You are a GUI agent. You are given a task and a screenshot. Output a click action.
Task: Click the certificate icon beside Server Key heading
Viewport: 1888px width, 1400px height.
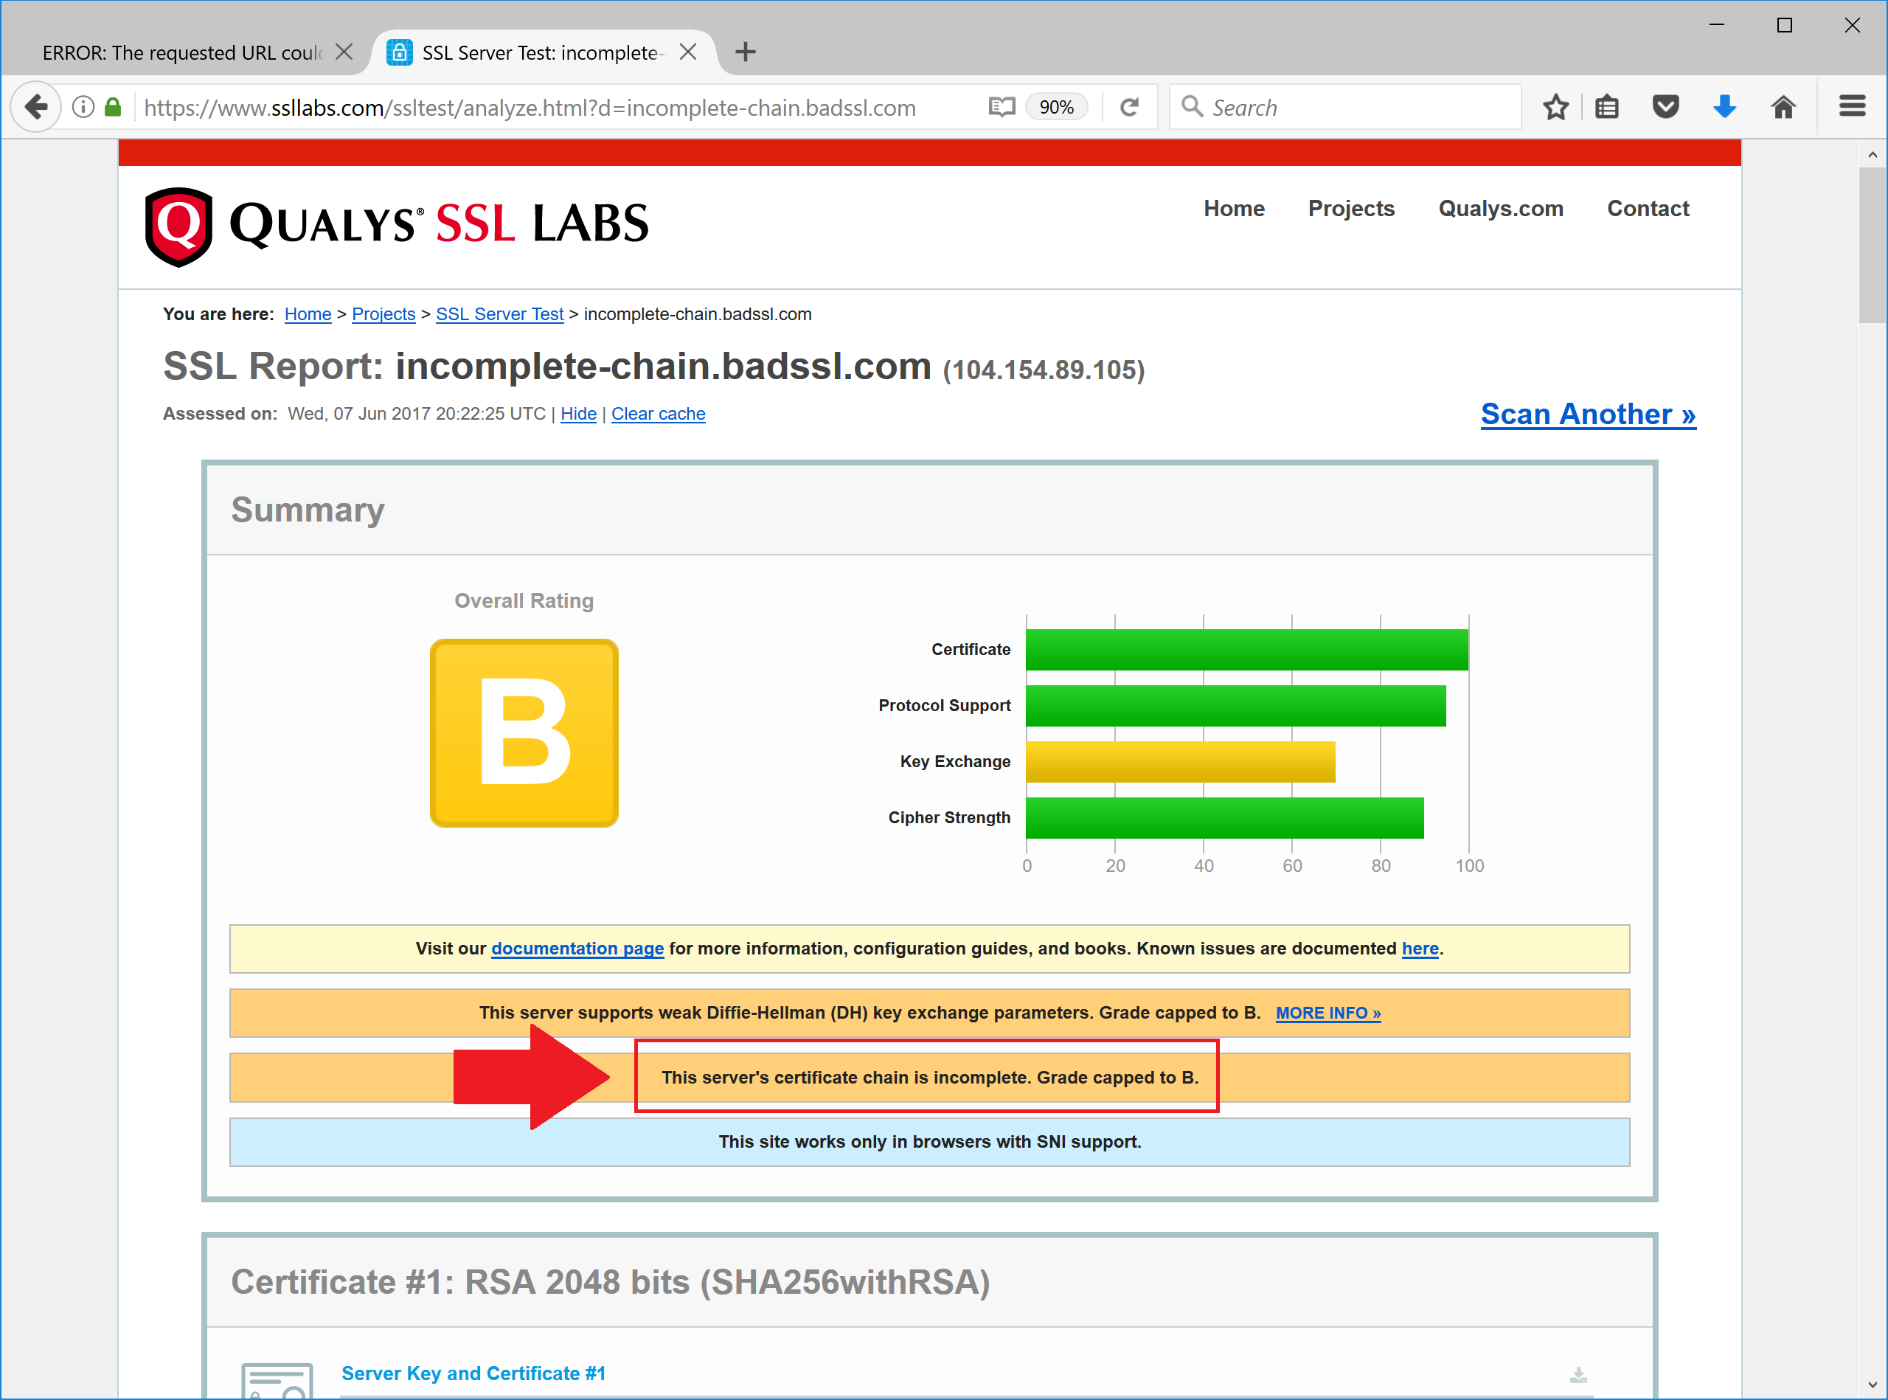pyautogui.click(x=277, y=1381)
